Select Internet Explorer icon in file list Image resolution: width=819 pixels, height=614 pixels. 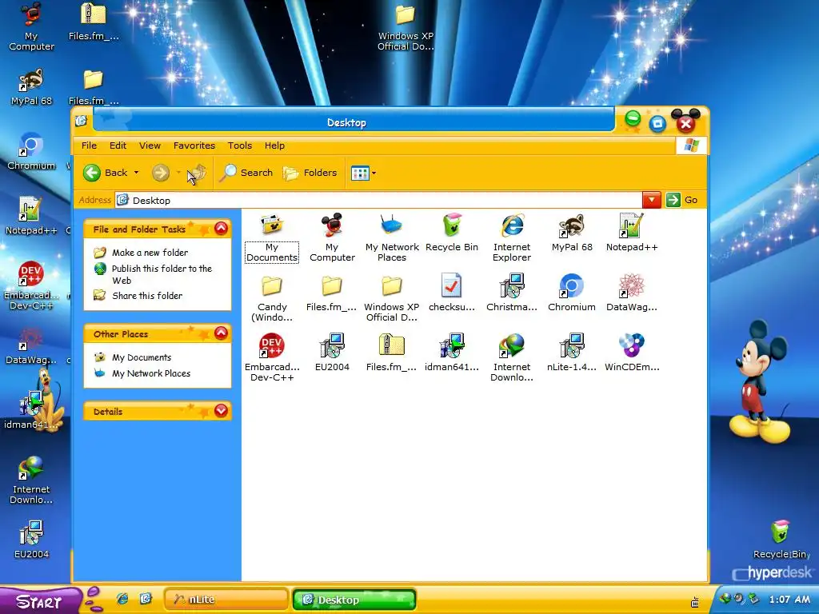[512, 225]
